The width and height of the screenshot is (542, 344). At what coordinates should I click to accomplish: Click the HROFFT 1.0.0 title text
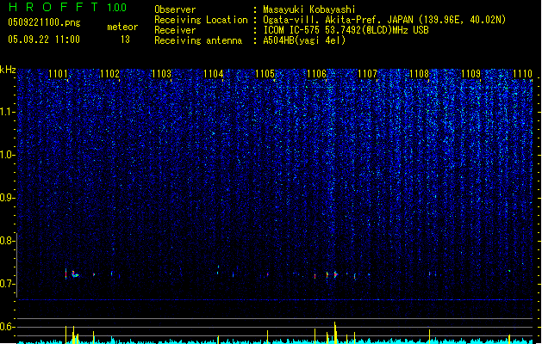click(x=67, y=7)
